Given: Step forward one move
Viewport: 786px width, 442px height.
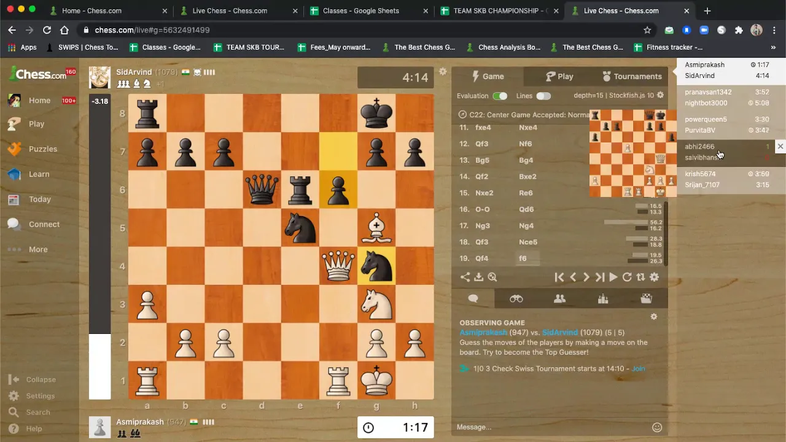Looking at the screenshot, I should point(586,277).
